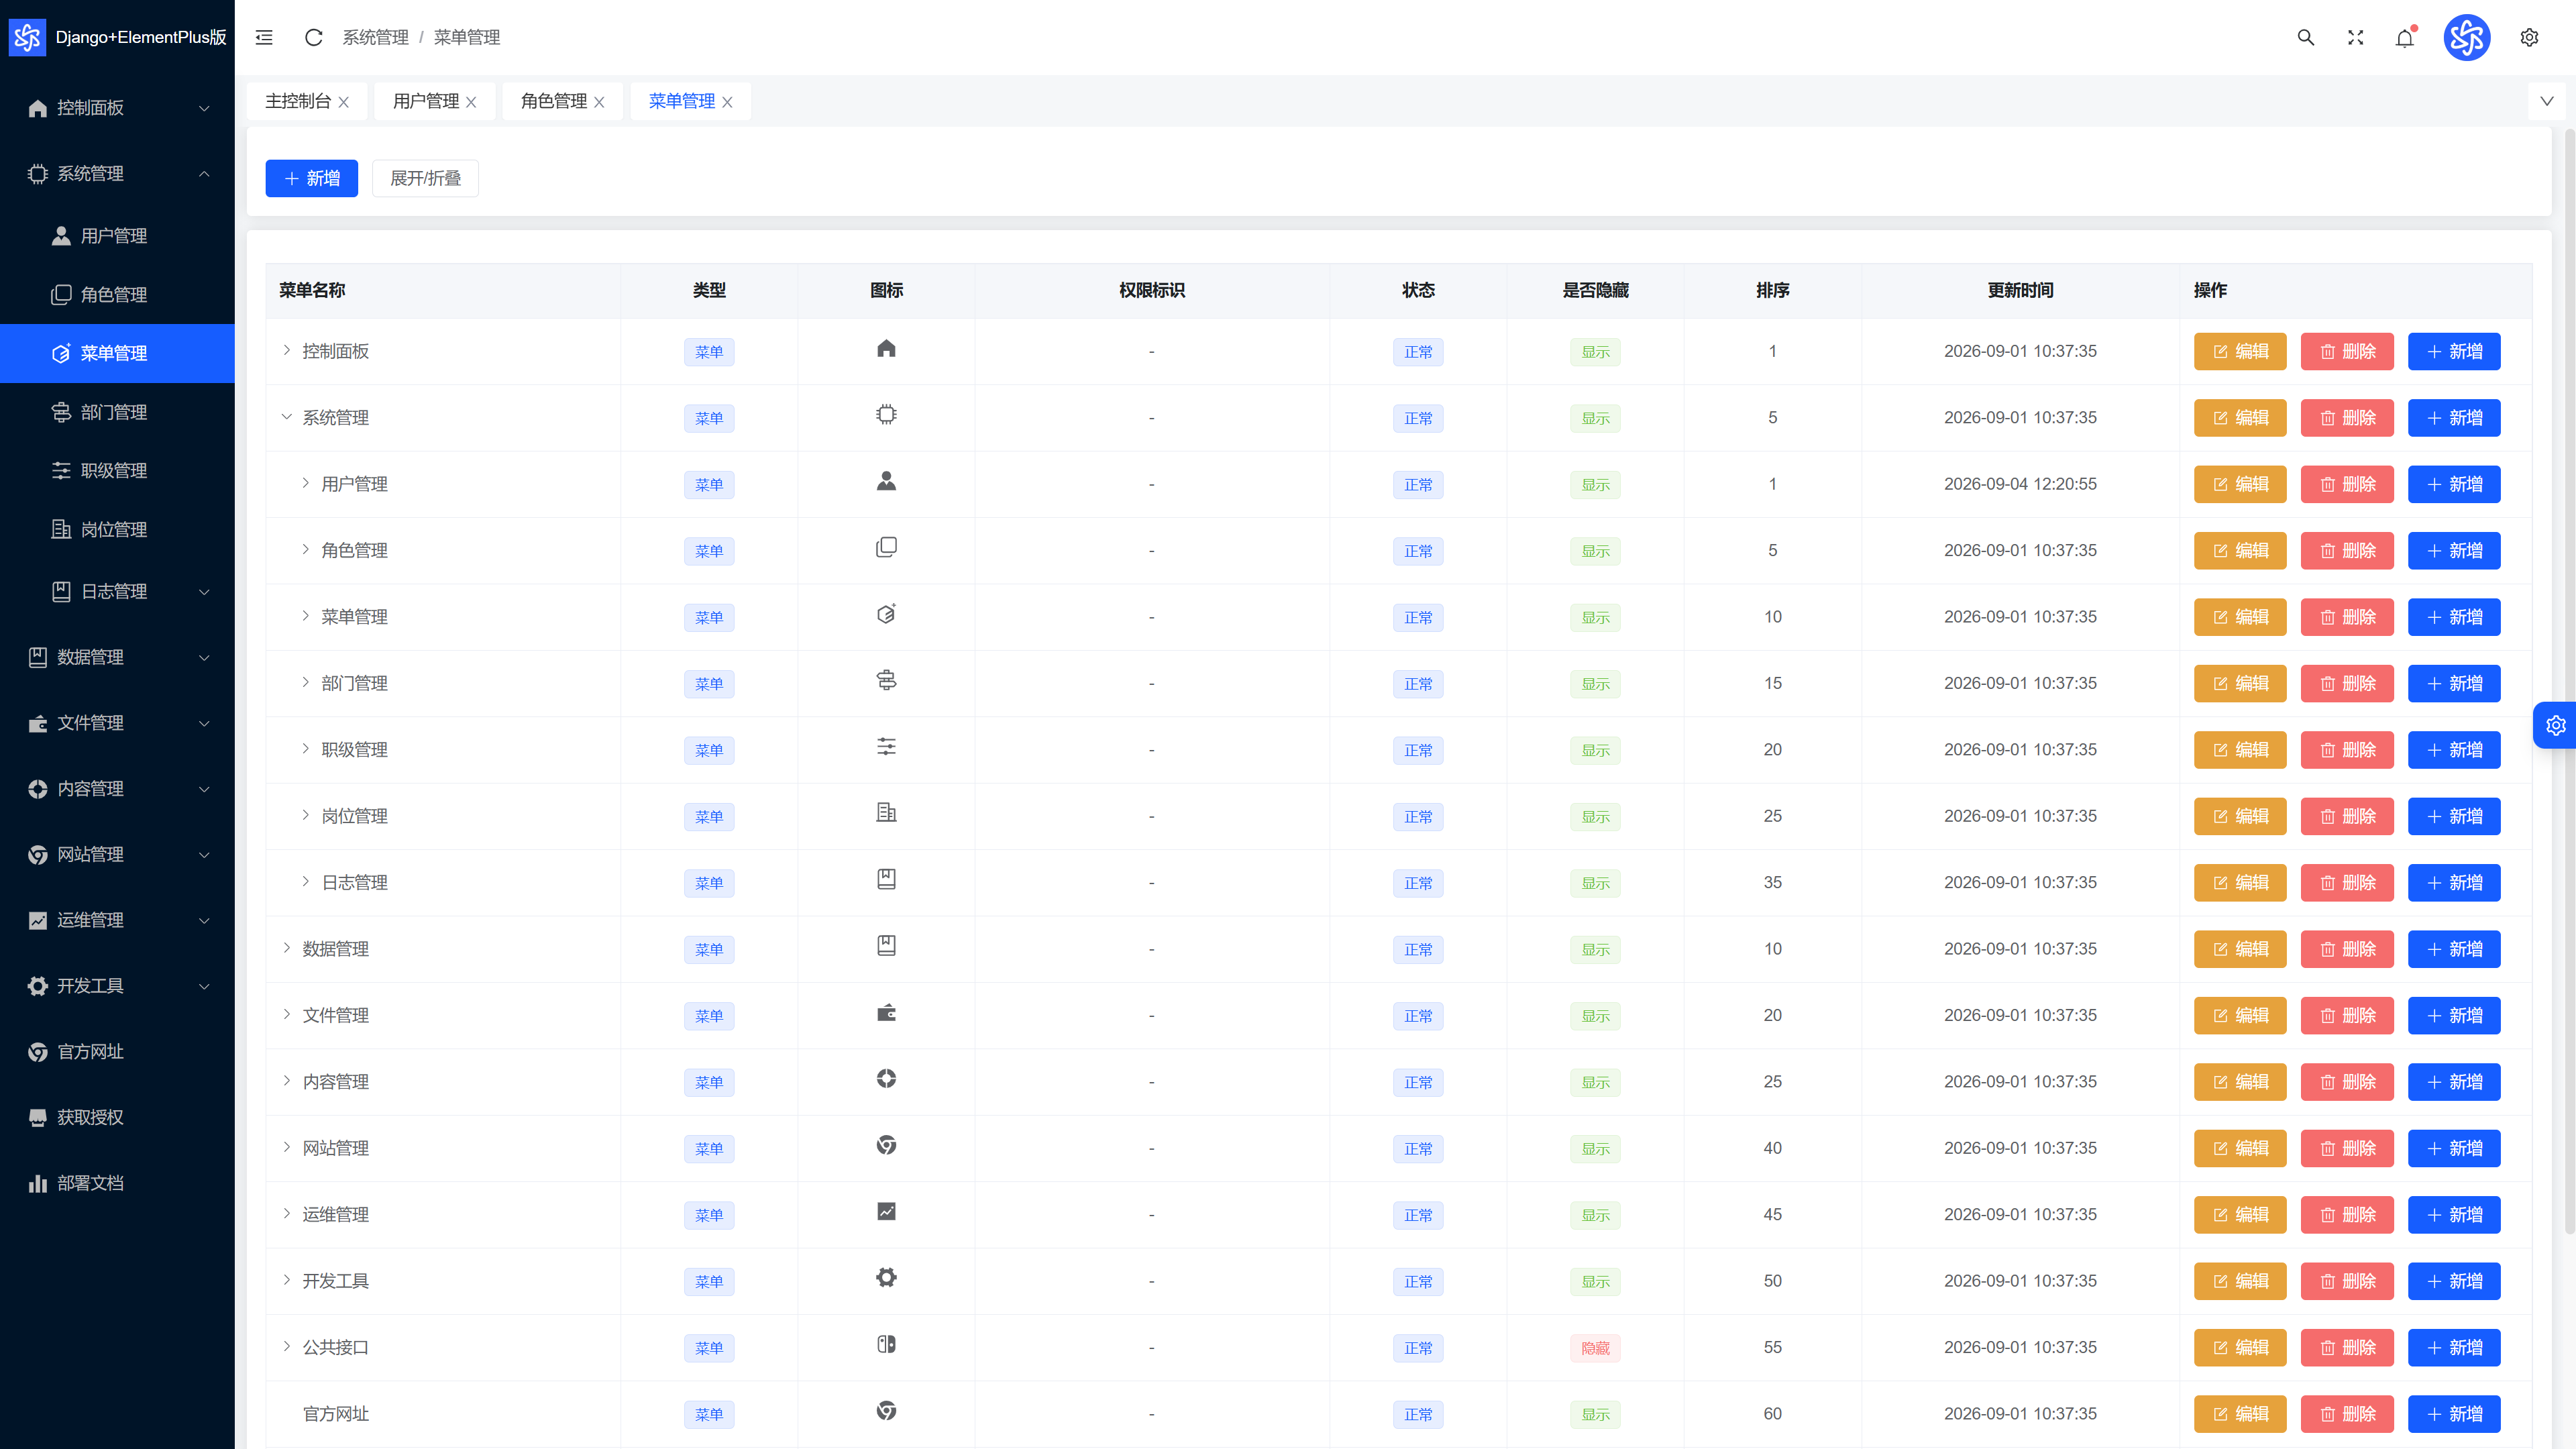Open 部门管理 in the sidebar
Viewport: 2576px width, 1449px height.
pyautogui.click(x=117, y=412)
